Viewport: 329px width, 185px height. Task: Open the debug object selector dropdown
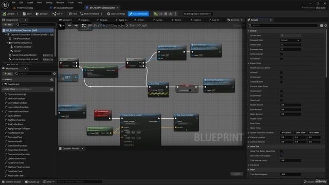click(x=197, y=14)
